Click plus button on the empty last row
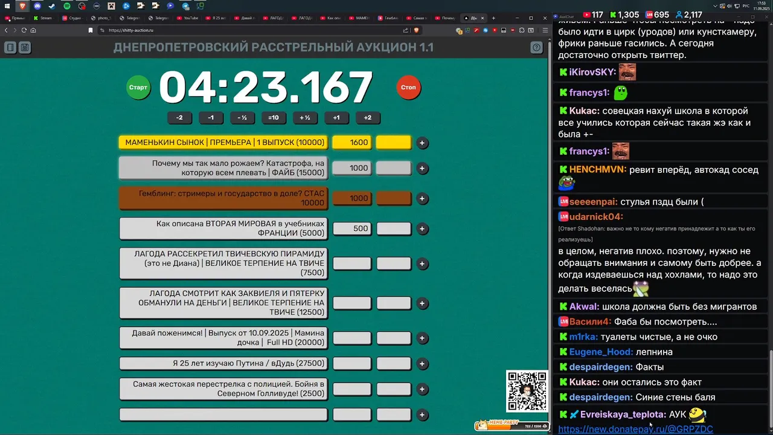 422,414
